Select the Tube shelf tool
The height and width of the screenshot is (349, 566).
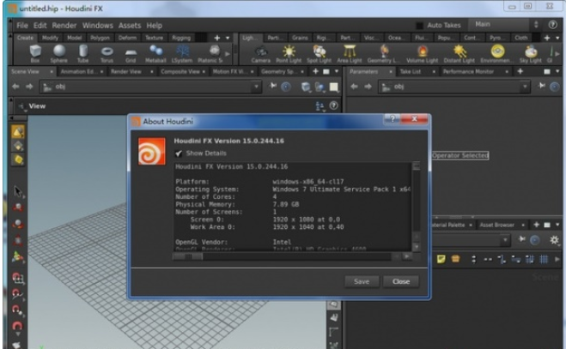tap(83, 54)
